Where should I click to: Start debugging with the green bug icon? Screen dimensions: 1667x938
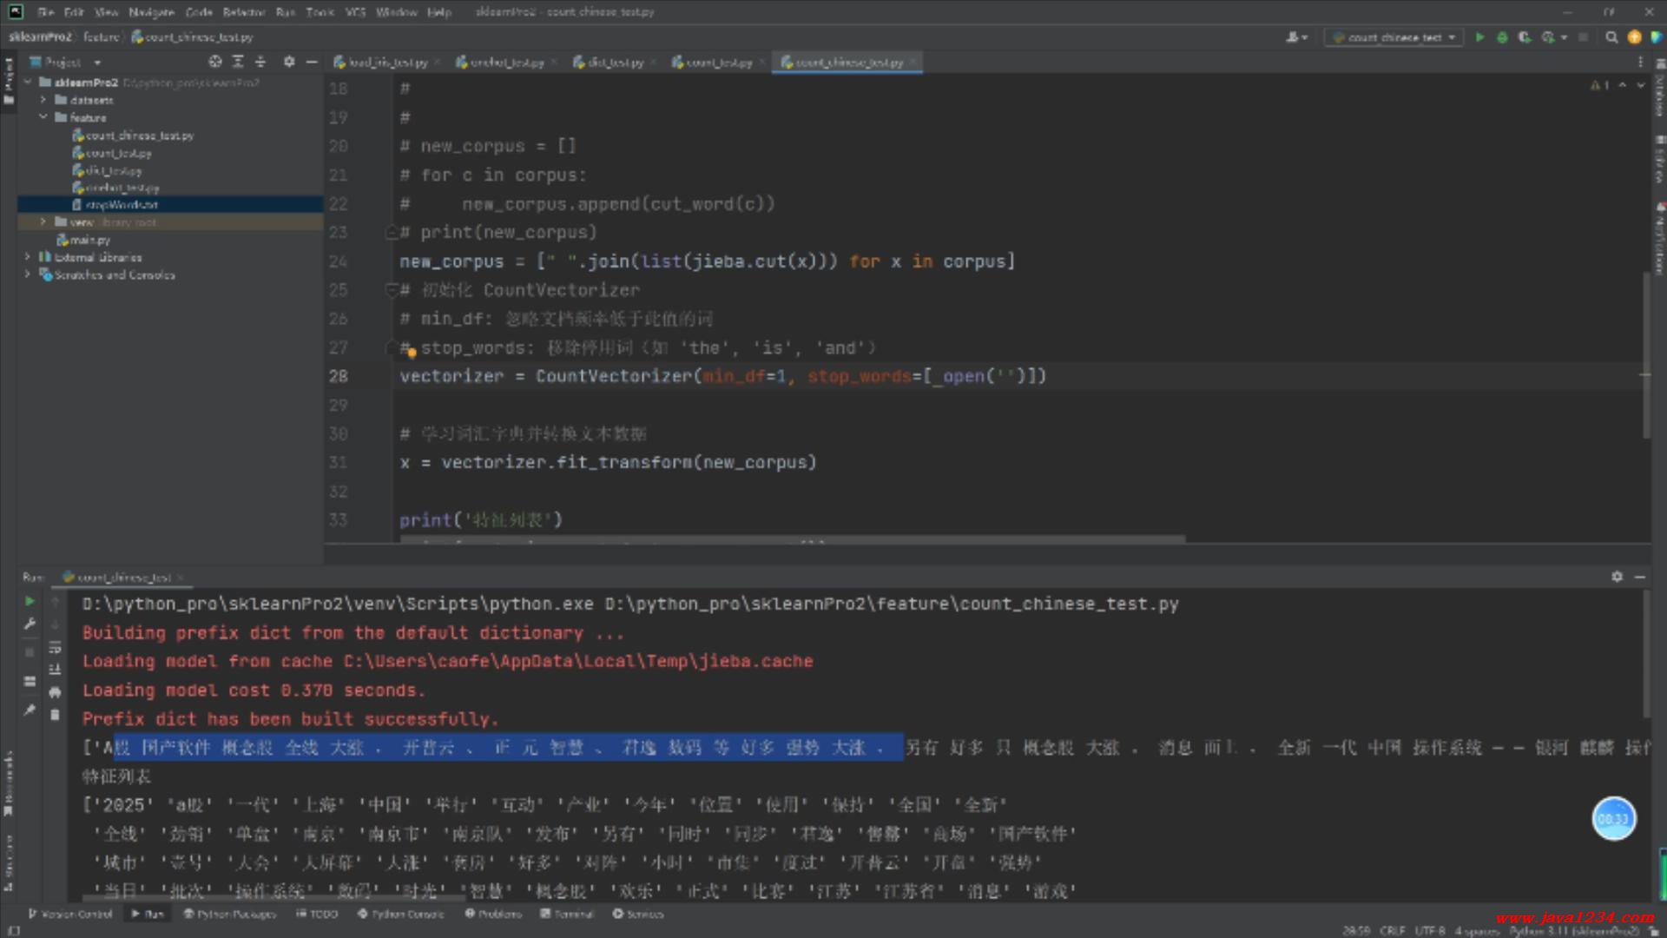click(1502, 37)
